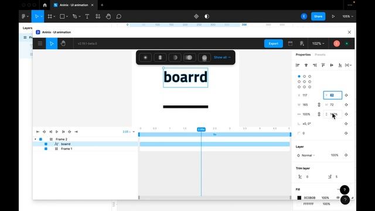Go to Figma home tab icon
Screen dimensions: 375x211
point(45,5)
